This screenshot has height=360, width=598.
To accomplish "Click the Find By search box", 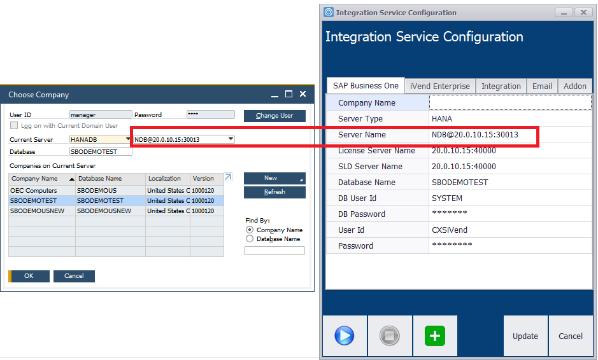I will 274,251.
